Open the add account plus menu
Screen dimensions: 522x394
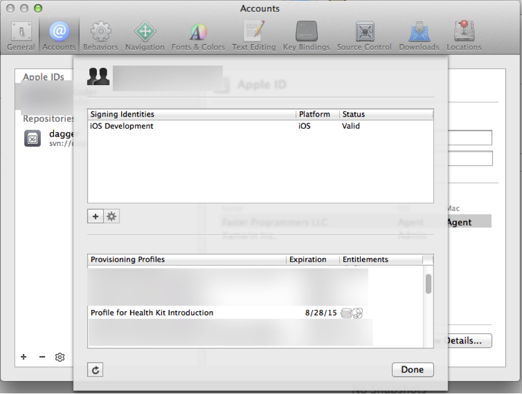click(x=23, y=357)
